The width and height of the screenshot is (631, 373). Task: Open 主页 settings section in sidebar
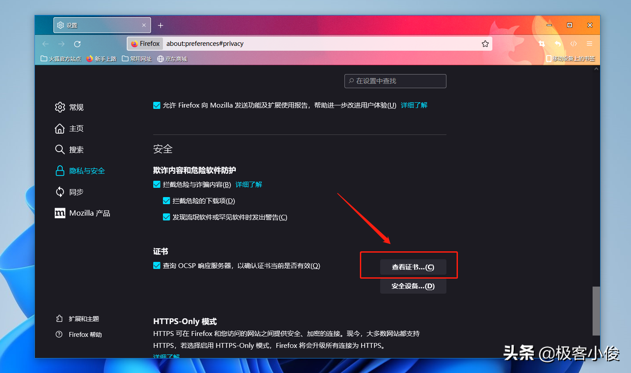coord(74,128)
